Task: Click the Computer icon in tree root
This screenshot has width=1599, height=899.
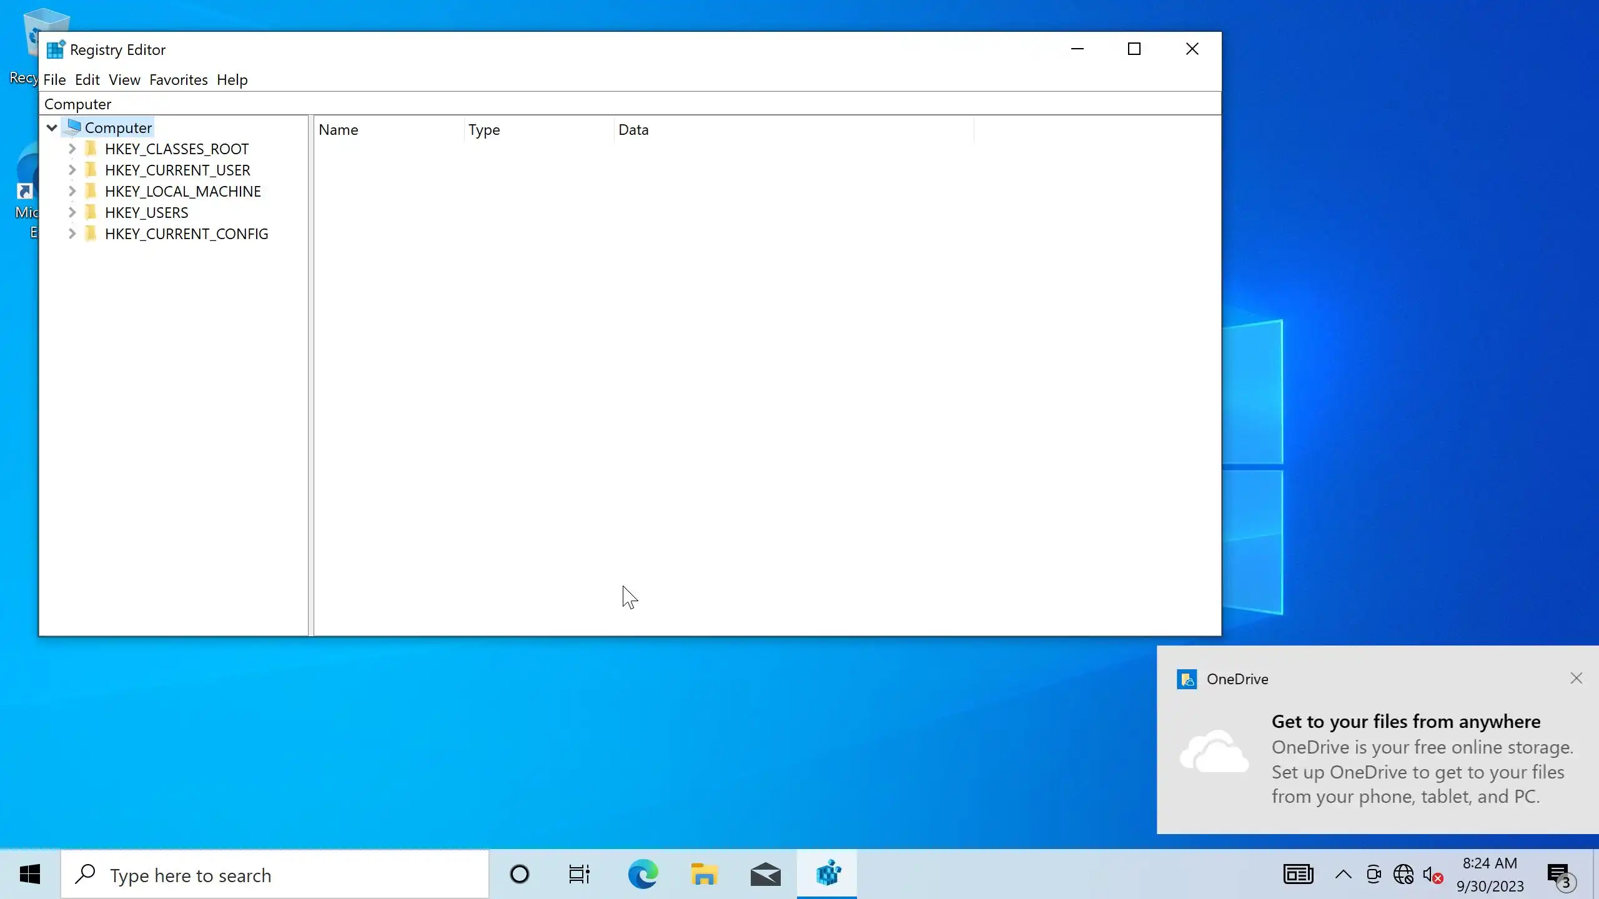Action: click(74, 127)
